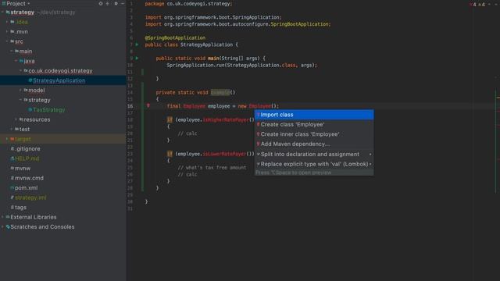500x281 pixels.
Task: Click the highlighted example method name
Action: tap(220, 92)
